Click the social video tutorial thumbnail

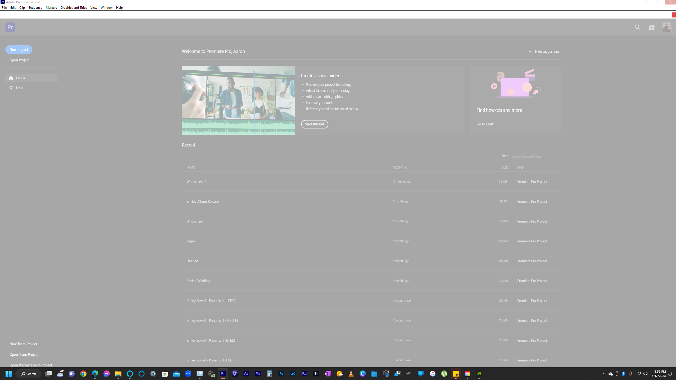[x=238, y=100]
